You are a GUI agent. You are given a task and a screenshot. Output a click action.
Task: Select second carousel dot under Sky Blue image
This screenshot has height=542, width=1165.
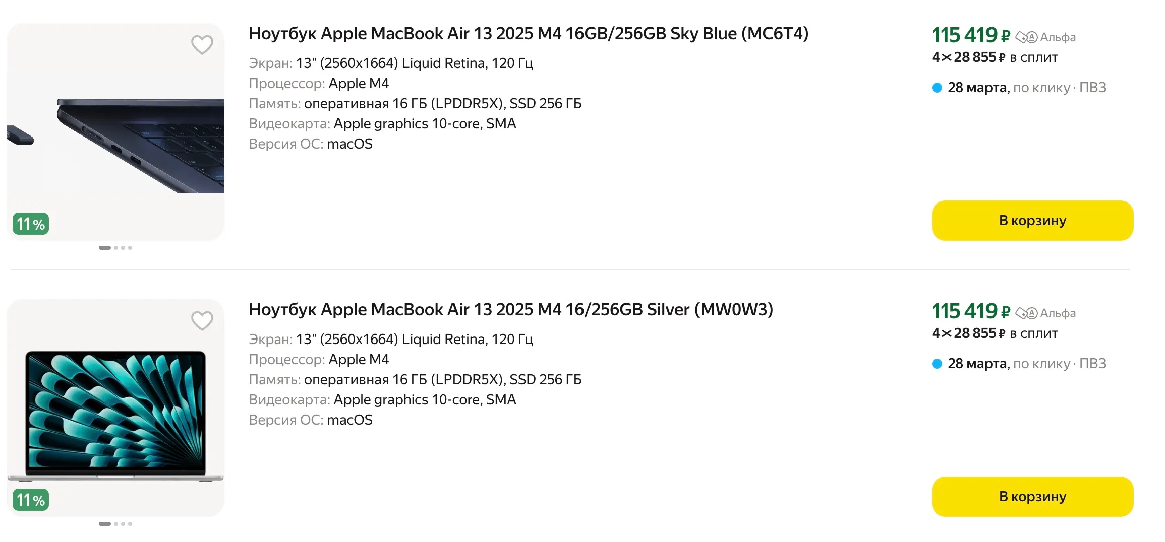116,248
